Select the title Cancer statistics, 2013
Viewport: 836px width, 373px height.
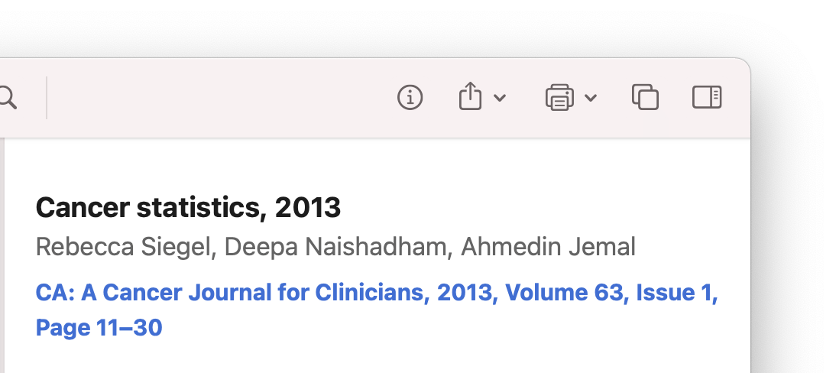[x=188, y=208]
